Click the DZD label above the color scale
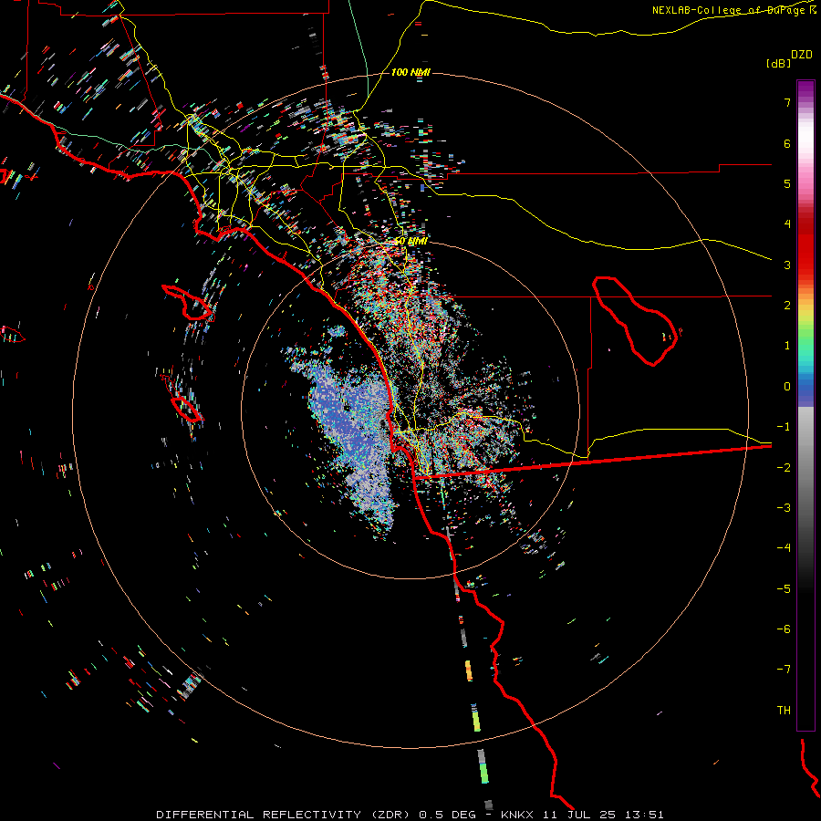Image resolution: width=821 pixels, height=821 pixels. (802, 55)
